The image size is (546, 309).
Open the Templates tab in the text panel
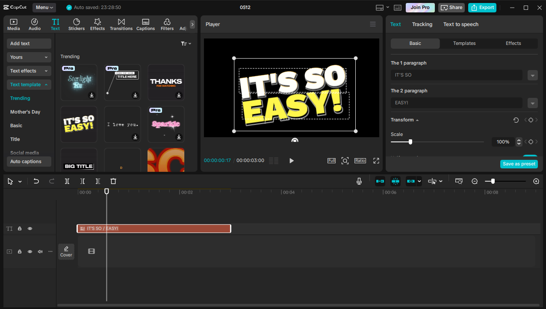point(464,43)
